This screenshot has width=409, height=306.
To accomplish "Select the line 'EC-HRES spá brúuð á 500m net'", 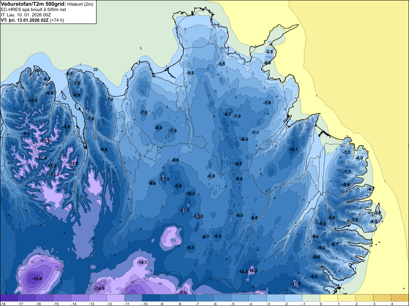I will coord(34,10).
